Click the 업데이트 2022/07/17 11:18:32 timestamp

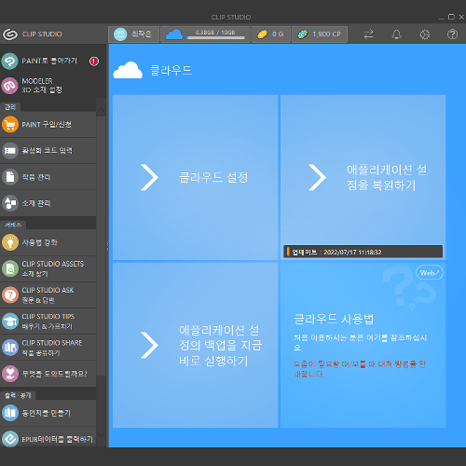pos(363,252)
